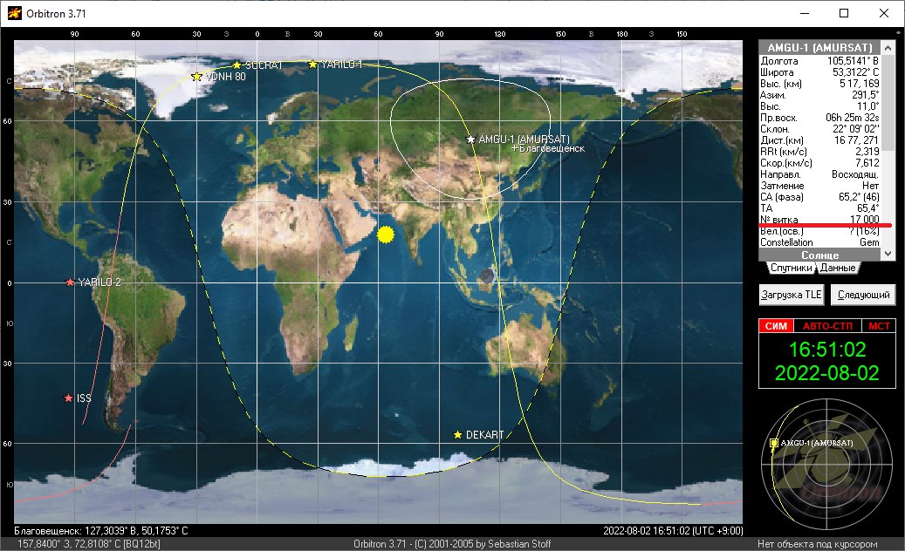Click the AMGU-1 (AMURSAT) satellite star marker

click(x=471, y=139)
